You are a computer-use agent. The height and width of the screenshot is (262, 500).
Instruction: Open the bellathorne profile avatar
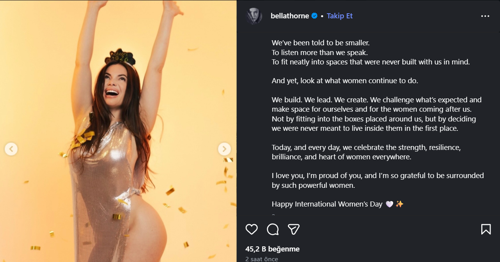(x=254, y=16)
